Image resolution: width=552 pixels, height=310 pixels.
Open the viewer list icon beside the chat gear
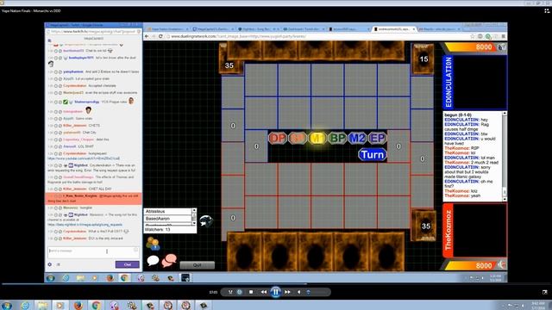point(59,264)
